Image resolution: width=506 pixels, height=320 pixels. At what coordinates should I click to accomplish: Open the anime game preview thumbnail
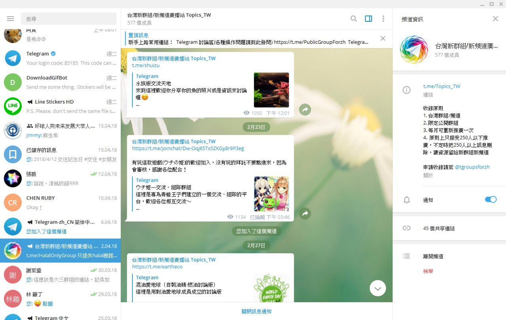tap(271, 194)
